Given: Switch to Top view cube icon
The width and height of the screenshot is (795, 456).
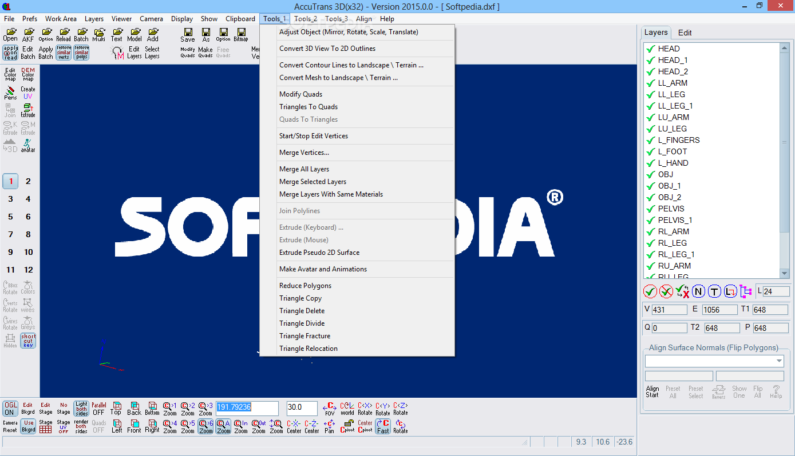Looking at the screenshot, I should pos(116,408).
